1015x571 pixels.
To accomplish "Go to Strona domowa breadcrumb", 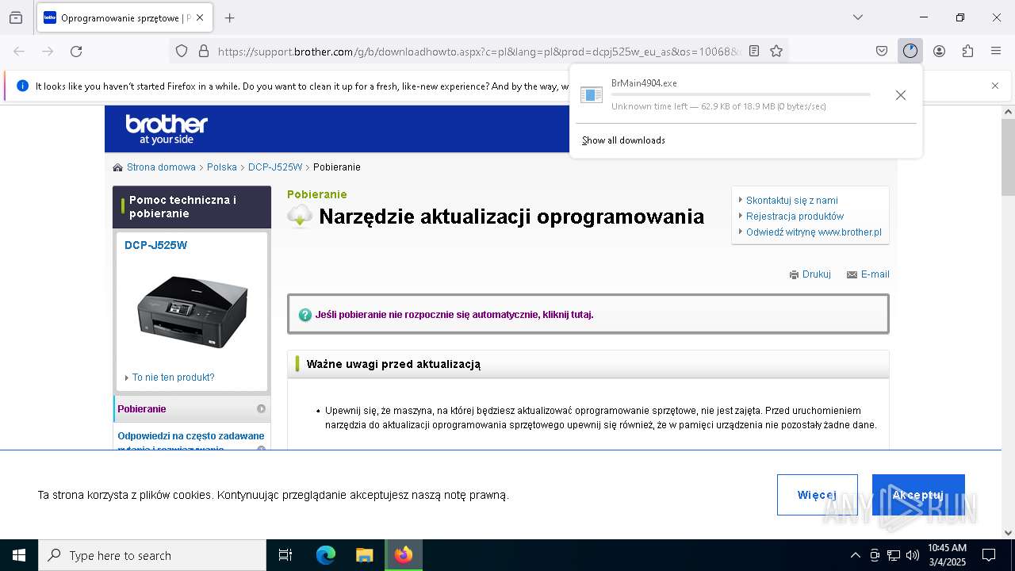I will (x=161, y=167).
